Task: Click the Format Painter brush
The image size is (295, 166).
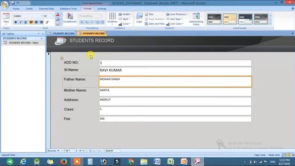Action: coord(47,22)
